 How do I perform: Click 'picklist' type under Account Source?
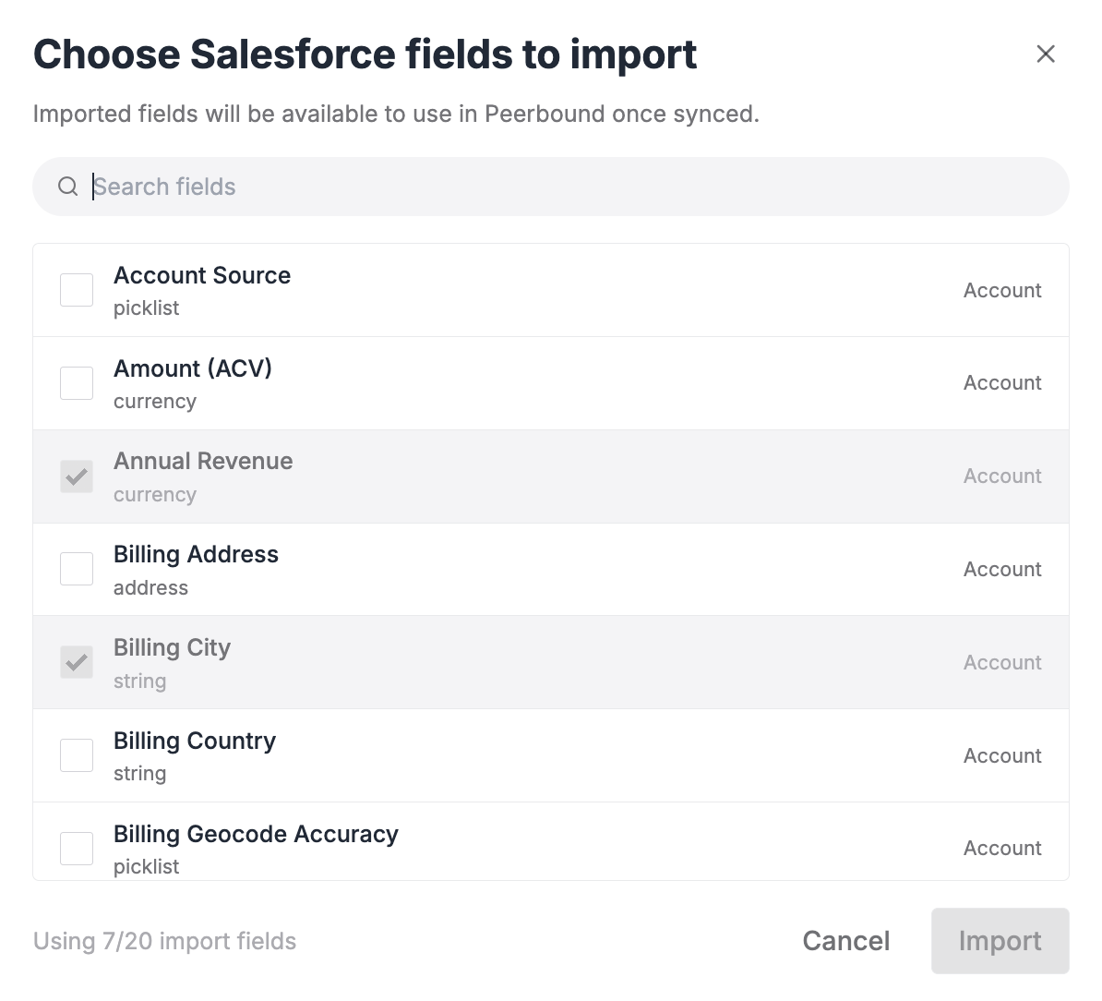point(146,308)
